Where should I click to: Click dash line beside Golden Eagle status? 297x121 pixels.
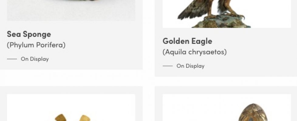point(168,66)
